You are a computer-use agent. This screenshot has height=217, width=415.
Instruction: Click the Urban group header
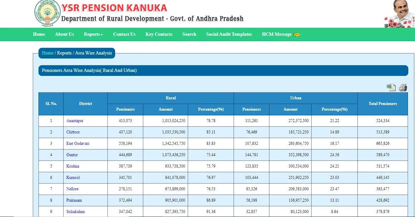[296, 98]
